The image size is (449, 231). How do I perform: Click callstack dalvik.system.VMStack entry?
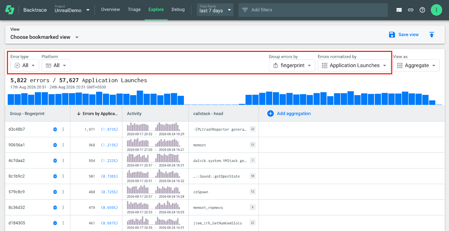point(220,161)
